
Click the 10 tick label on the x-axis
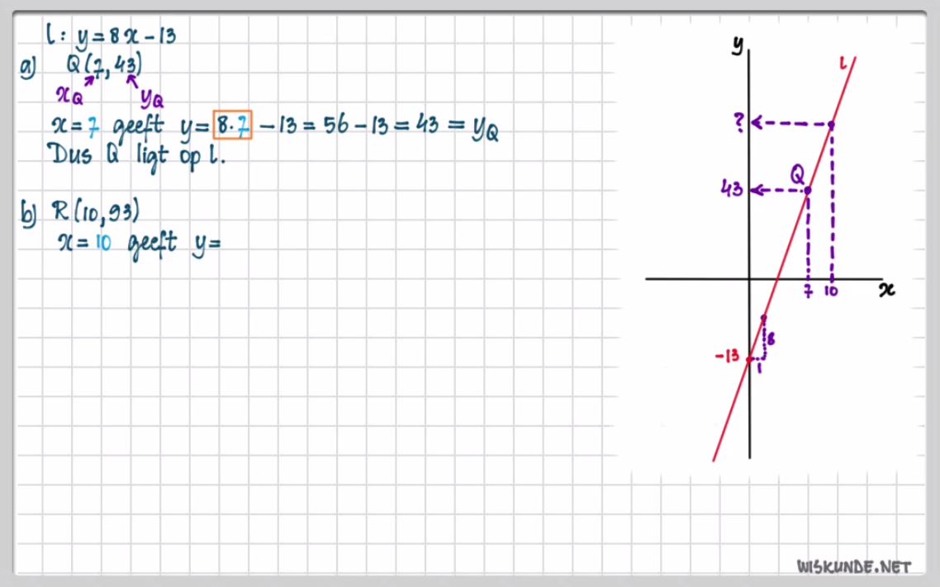tap(832, 291)
